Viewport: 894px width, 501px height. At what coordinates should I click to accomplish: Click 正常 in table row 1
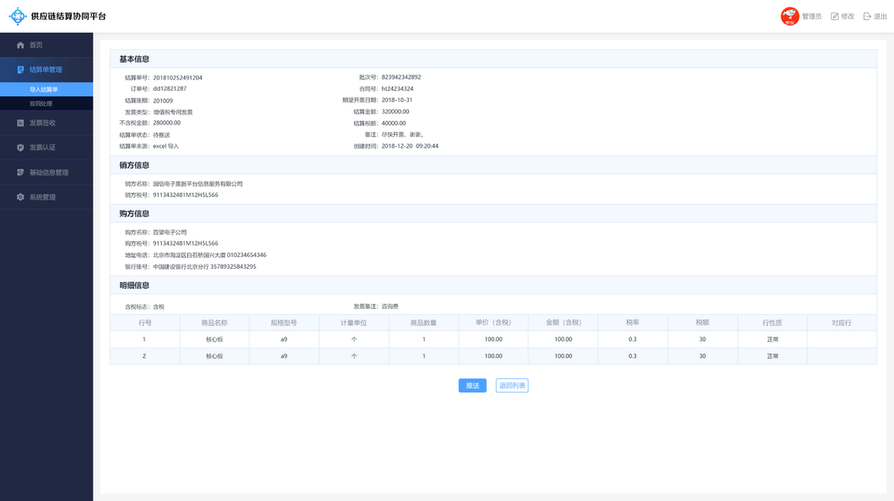[773, 340]
